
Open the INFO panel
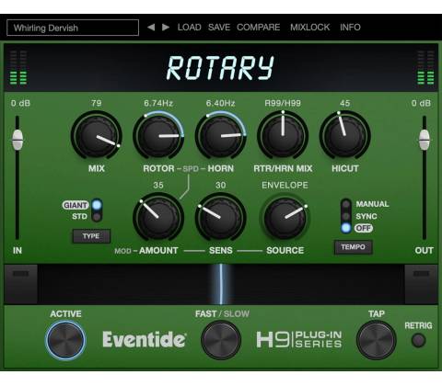tap(350, 28)
